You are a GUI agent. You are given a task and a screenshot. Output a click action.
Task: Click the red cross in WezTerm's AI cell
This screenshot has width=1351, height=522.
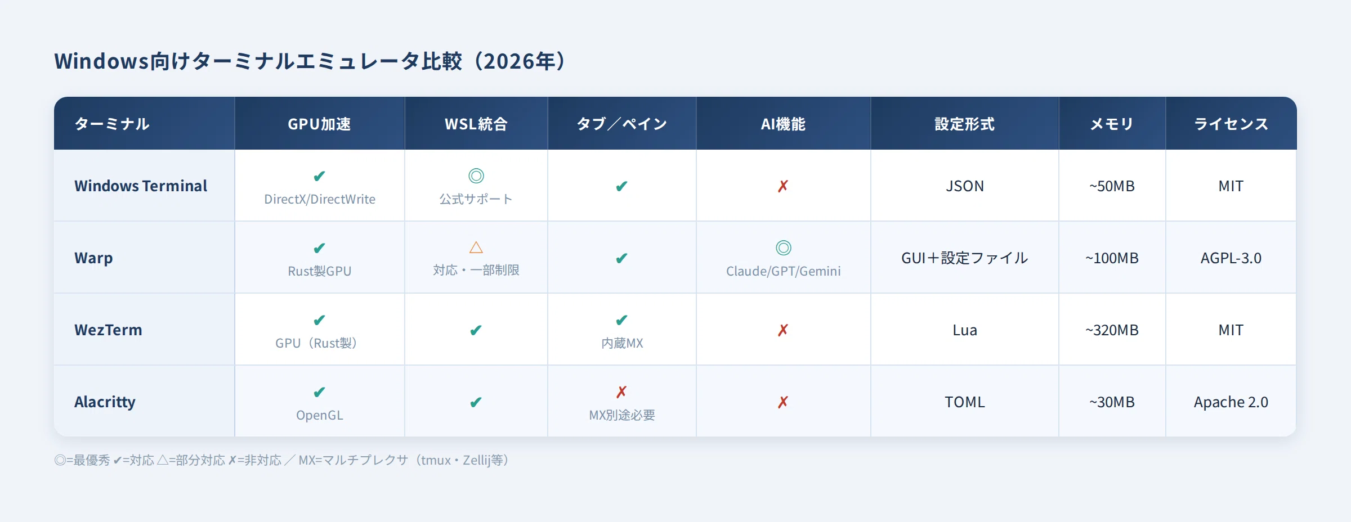(783, 330)
